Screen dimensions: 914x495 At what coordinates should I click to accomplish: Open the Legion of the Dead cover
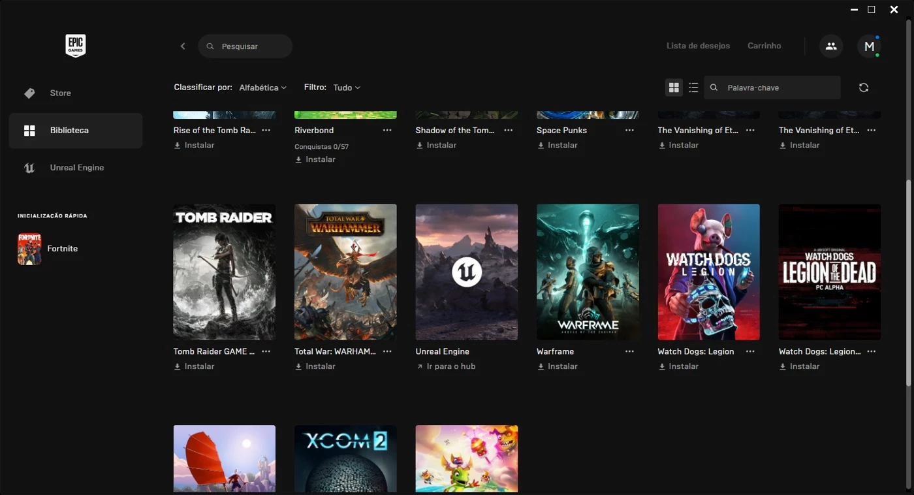830,272
